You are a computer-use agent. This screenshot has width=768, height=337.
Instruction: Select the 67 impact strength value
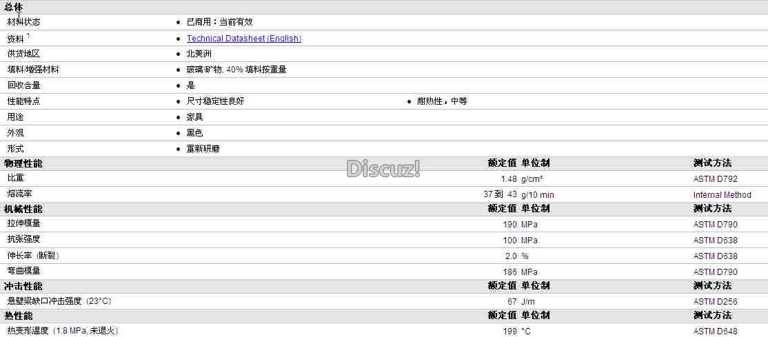pyautogui.click(x=512, y=302)
